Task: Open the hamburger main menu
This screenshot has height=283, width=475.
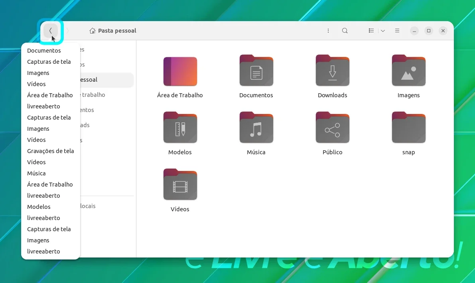Action: tap(397, 31)
